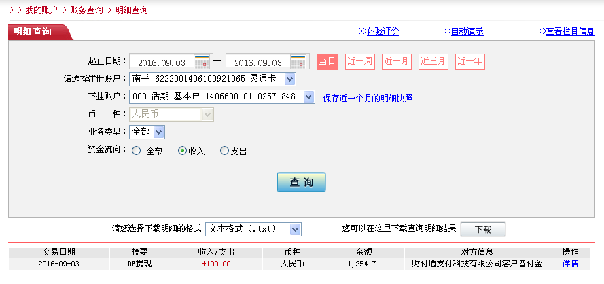This screenshot has width=604, height=284.
Task: Open the download format 文本格式 dropdown
Action: tap(295, 229)
